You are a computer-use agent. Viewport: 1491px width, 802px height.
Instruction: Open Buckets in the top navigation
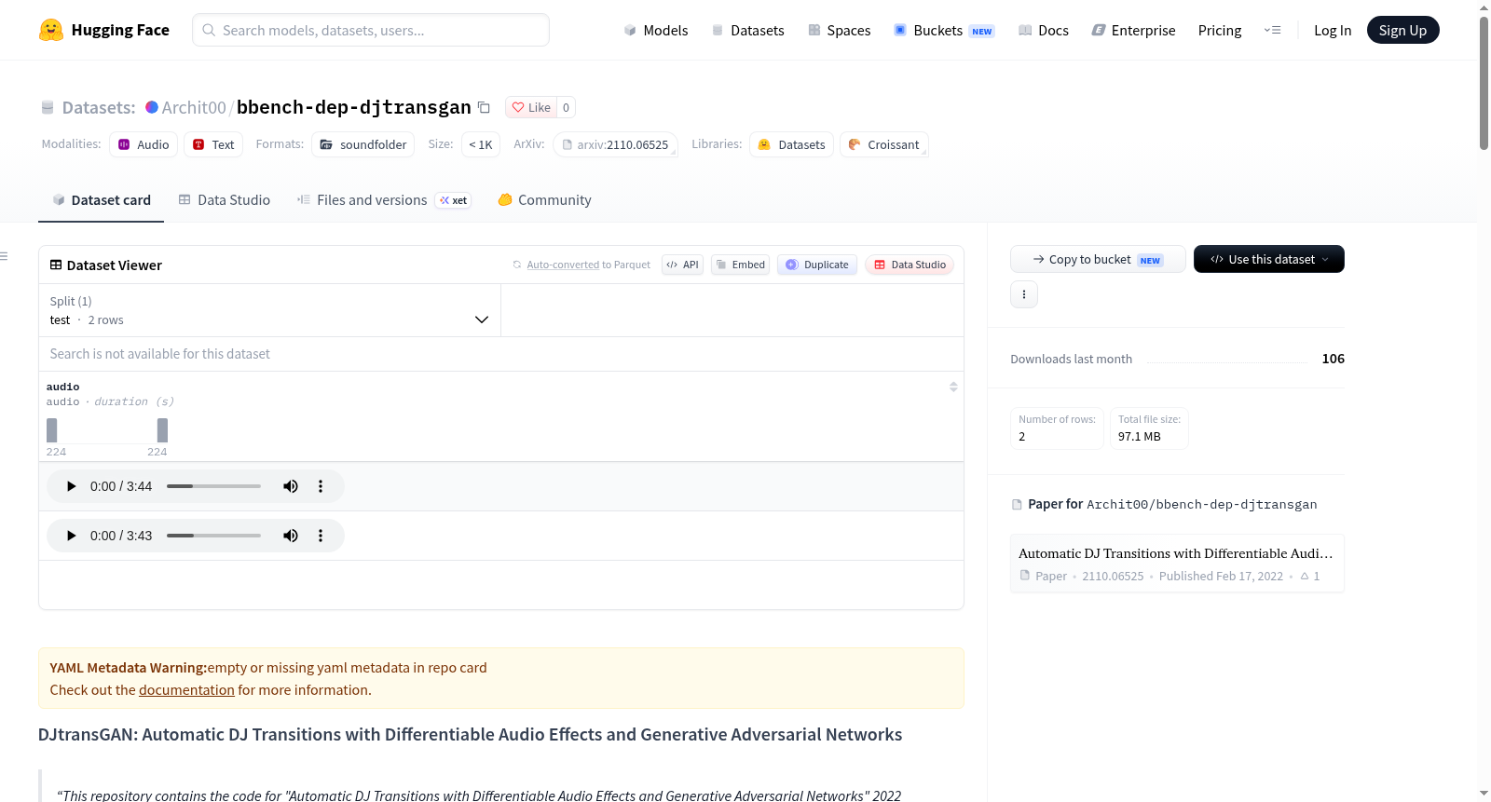coord(944,30)
